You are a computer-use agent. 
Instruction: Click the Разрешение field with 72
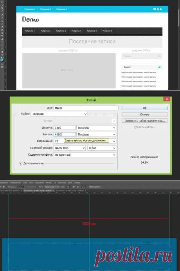(x=59, y=141)
